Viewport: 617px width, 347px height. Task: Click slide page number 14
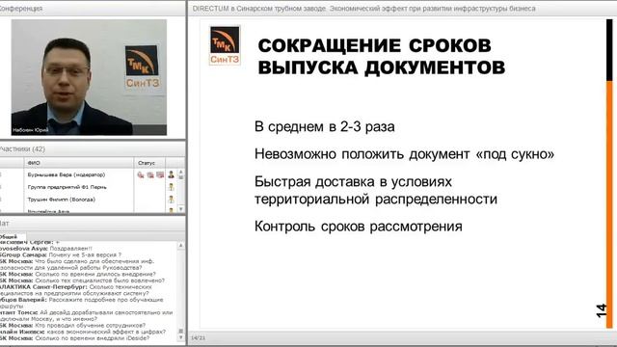[601, 310]
